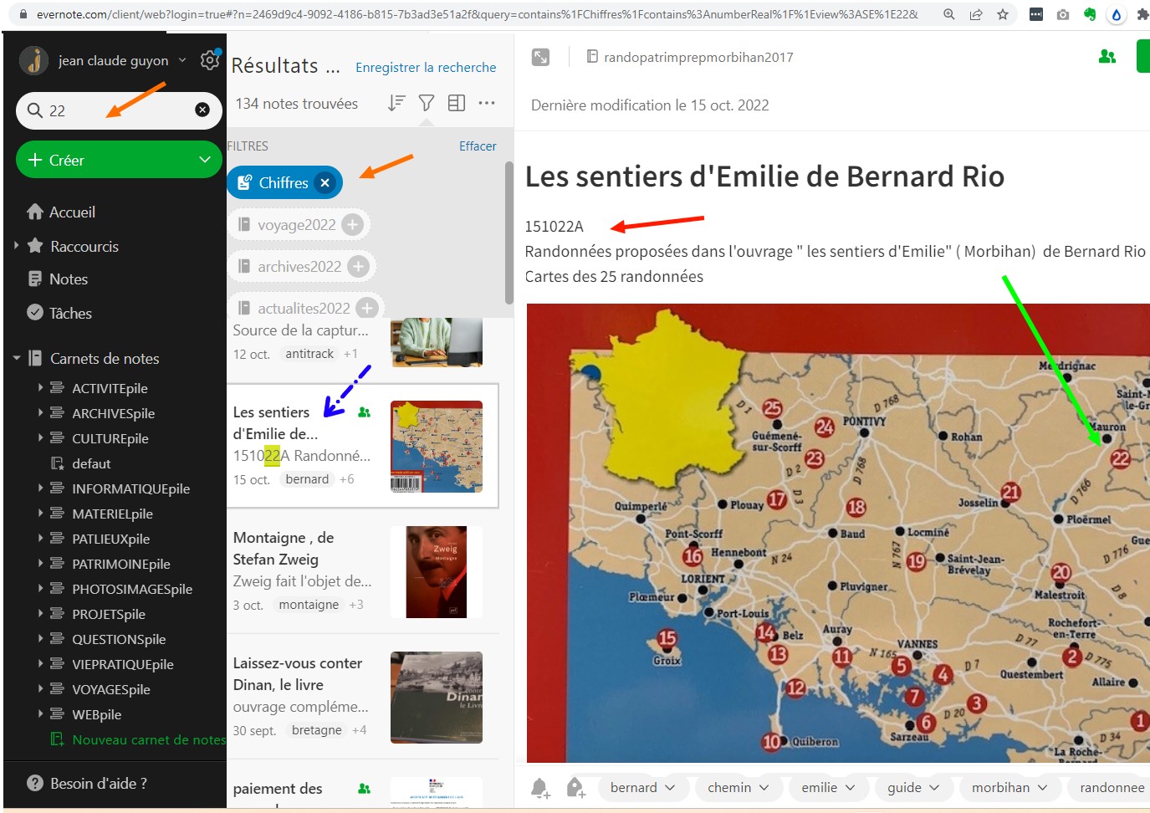Open the emilie tag dropdown
Screen dimensions: 1150x813
(x=829, y=787)
